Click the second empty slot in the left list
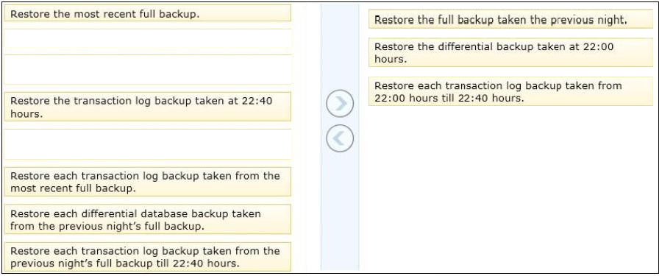The height and width of the screenshot is (276, 662). pos(148,70)
